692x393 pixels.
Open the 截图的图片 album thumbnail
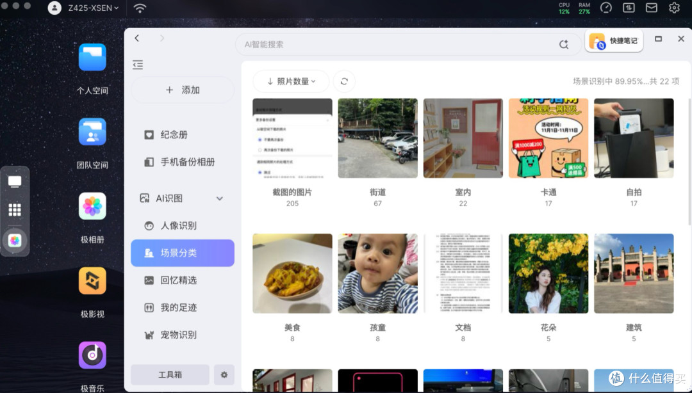[292, 138]
